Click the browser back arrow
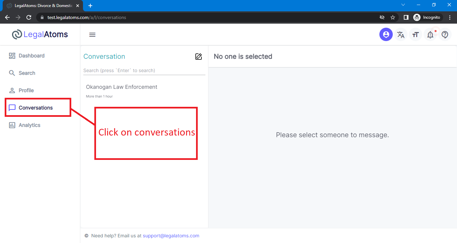Viewport: 457px width, 243px height. point(7,17)
